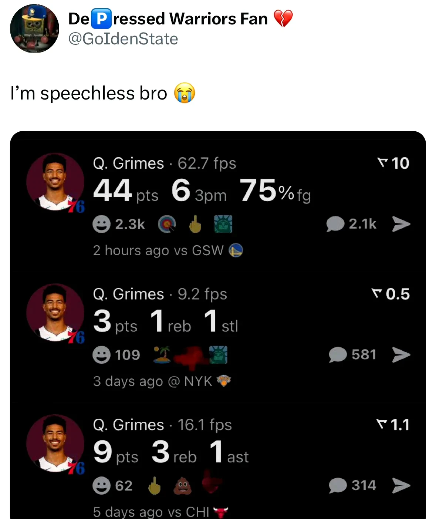Viewport: 436px width, 519px height.
Task: Tap the poop emoji reaction
Action: (183, 486)
